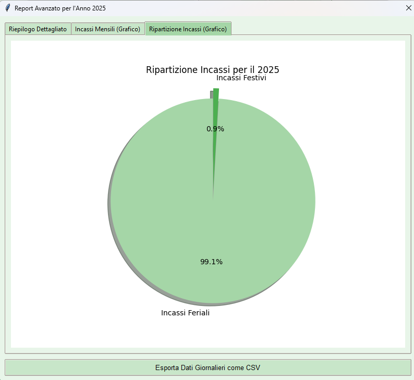Click the small gray shadow beside the Festivi slice tip
The image size is (414, 380).
(x=212, y=94)
